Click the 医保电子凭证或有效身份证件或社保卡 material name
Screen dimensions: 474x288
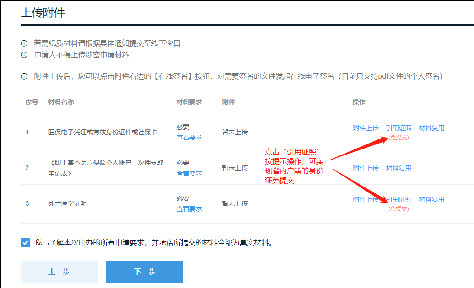[102, 132]
